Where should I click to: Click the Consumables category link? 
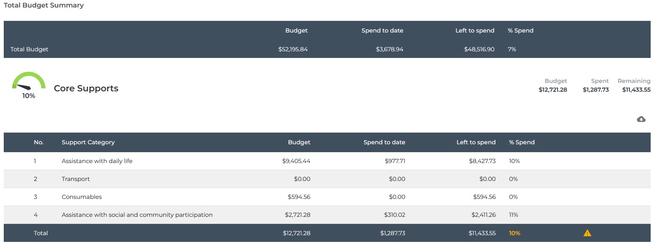(81, 197)
